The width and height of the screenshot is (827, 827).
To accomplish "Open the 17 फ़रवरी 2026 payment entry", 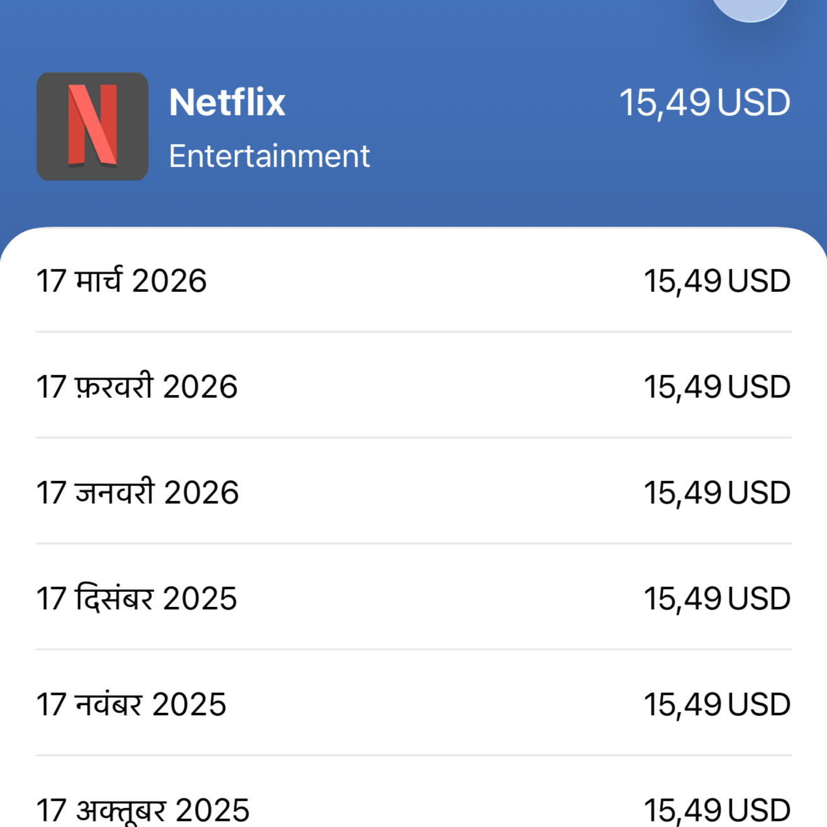I will click(137, 387).
